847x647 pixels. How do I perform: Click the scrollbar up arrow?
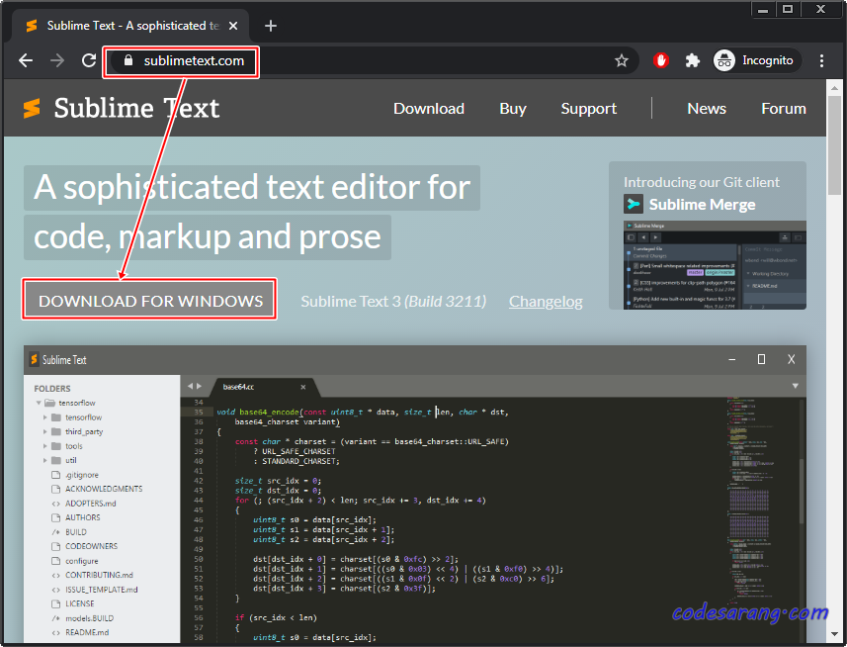pyautogui.click(x=834, y=87)
